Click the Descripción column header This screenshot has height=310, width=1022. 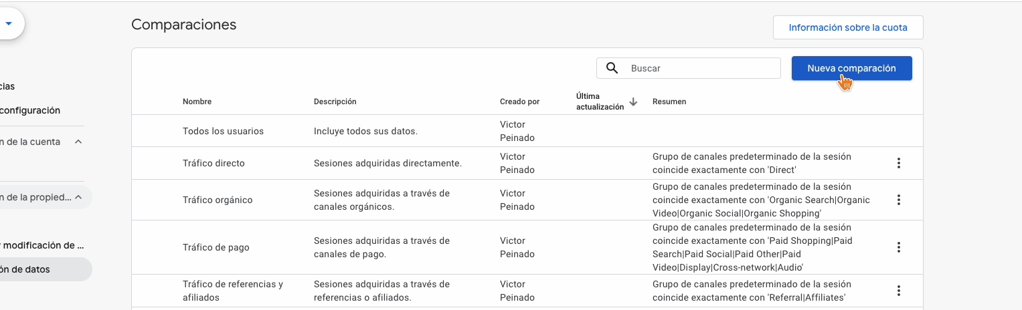click(x=335, y=102)
